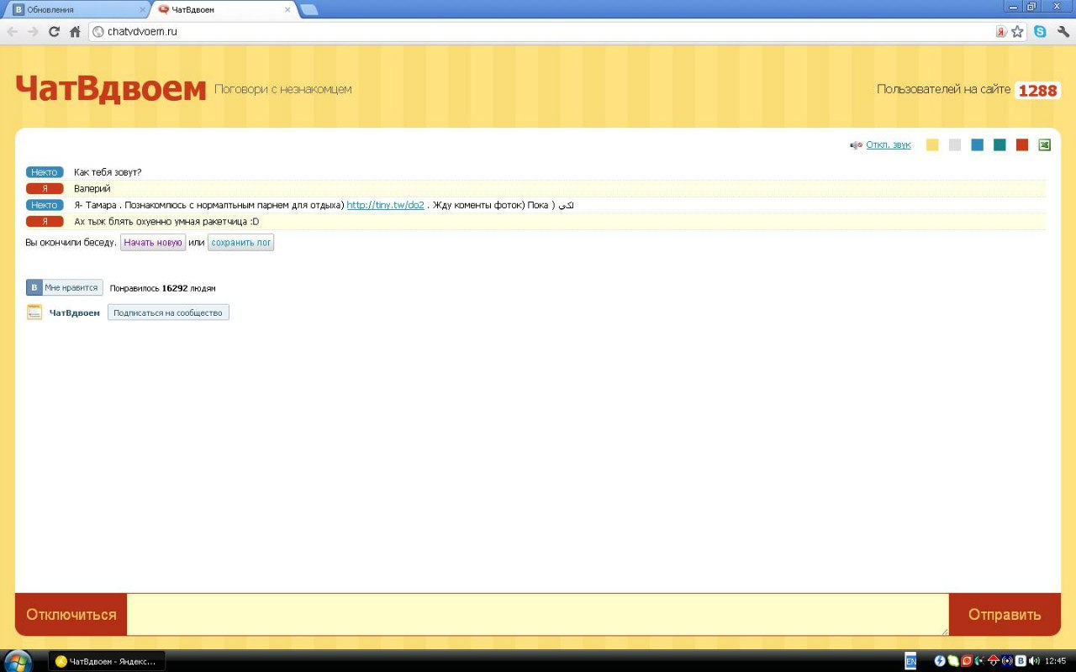Click the ЧатВдвоем site logo
1076x672 pixels.
pyautogui.click(x=111, y=88)
